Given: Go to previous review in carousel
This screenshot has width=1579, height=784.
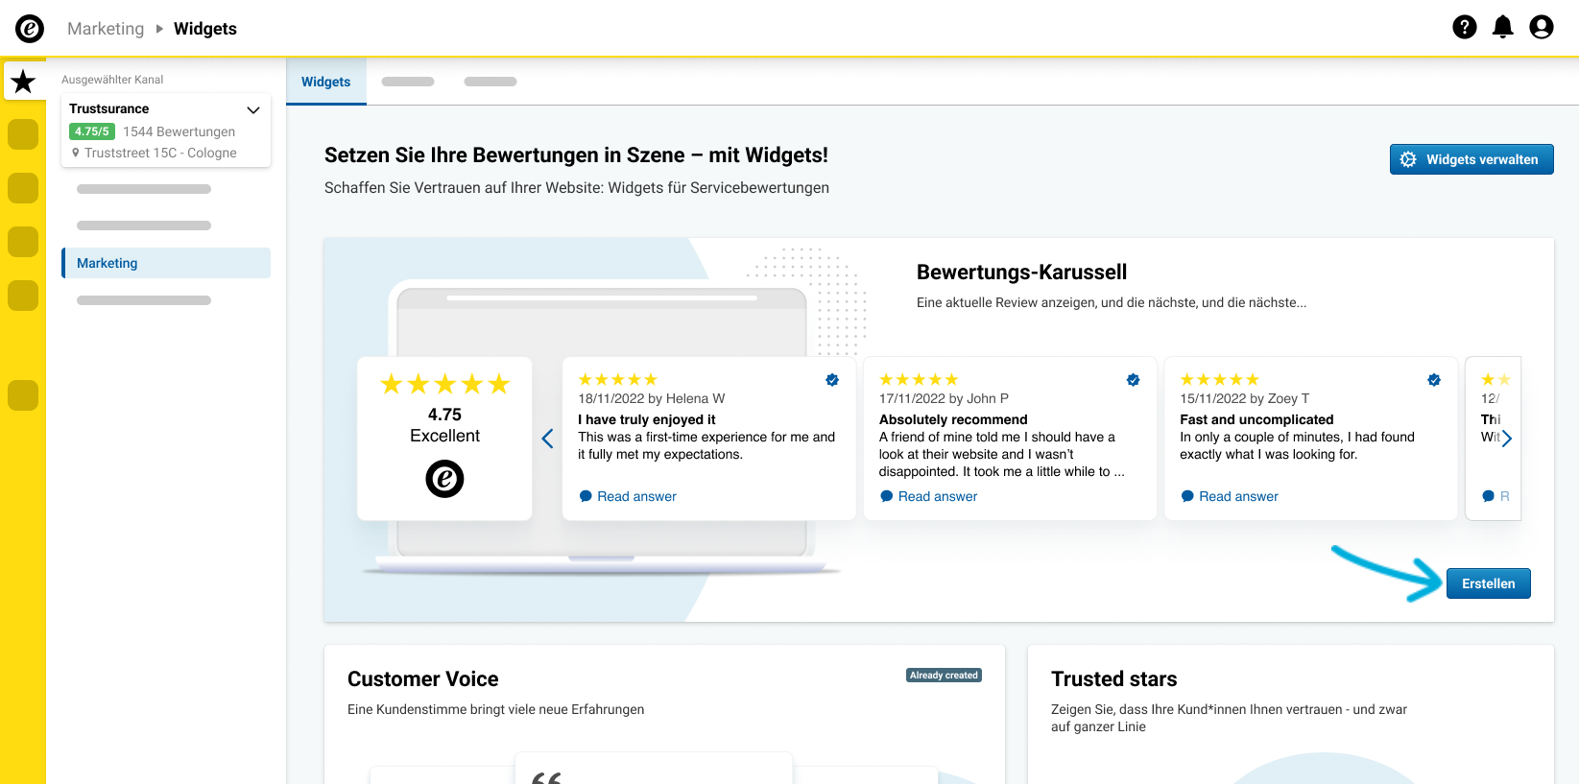Looking at the screenshot, I should 547,439.
